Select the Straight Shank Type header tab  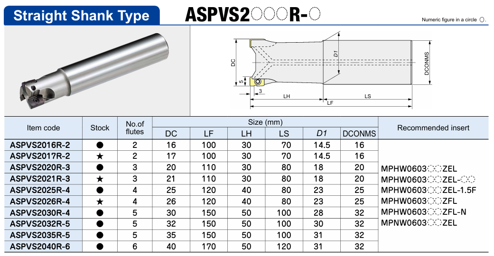pyautogui.click(x=81, y=16)
